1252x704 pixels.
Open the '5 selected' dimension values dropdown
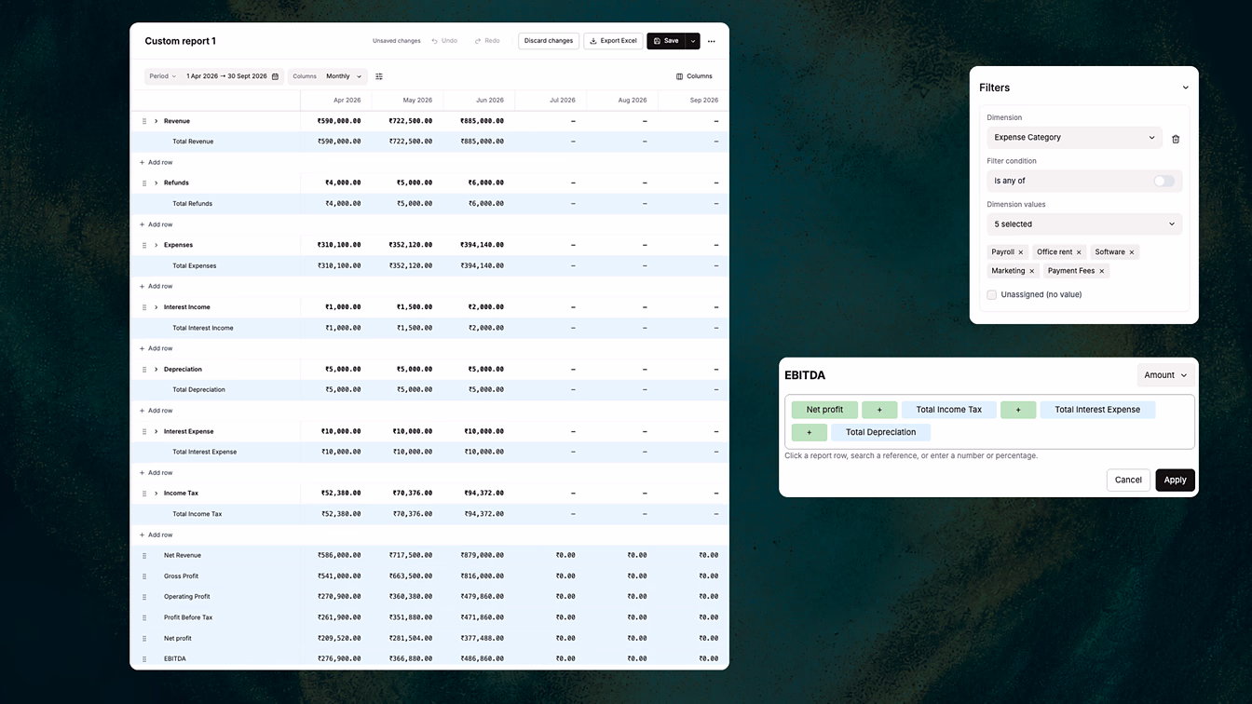click(x=1084, y=224)
